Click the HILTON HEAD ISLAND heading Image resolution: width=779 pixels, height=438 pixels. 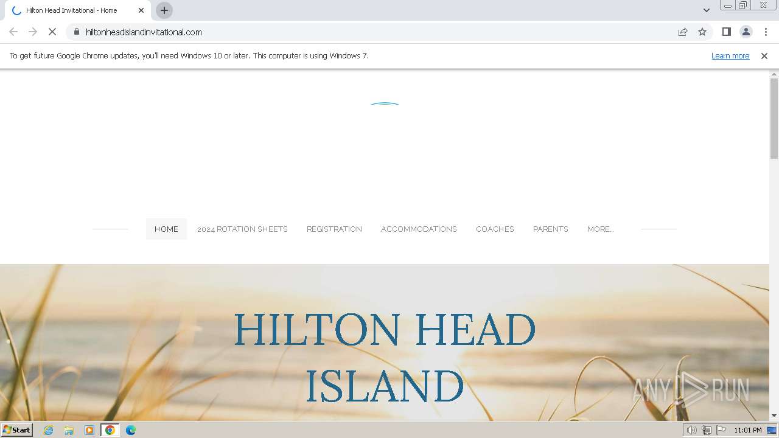(x=385, y=358)
